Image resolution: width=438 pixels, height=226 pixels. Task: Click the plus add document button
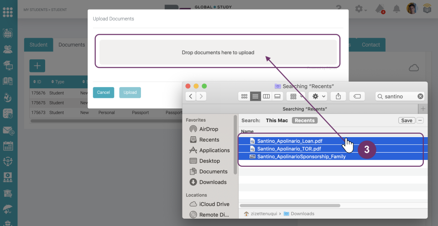(37, 66)
